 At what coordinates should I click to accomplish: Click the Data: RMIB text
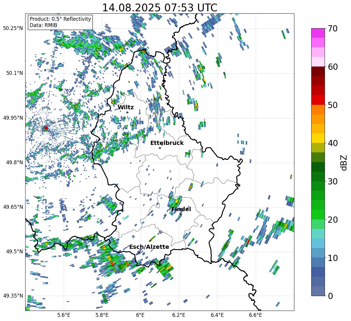43,25
